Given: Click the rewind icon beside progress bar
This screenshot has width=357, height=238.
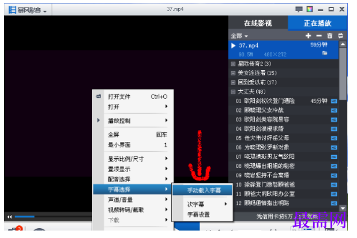Looking at the screenshot, I should [x=9, y=217].
